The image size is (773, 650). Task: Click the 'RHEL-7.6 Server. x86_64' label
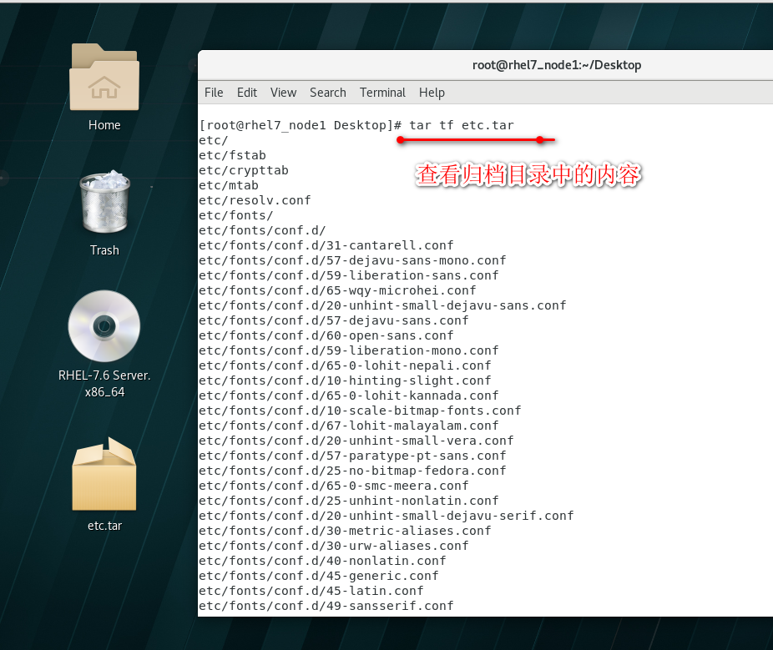coord(104,384)
